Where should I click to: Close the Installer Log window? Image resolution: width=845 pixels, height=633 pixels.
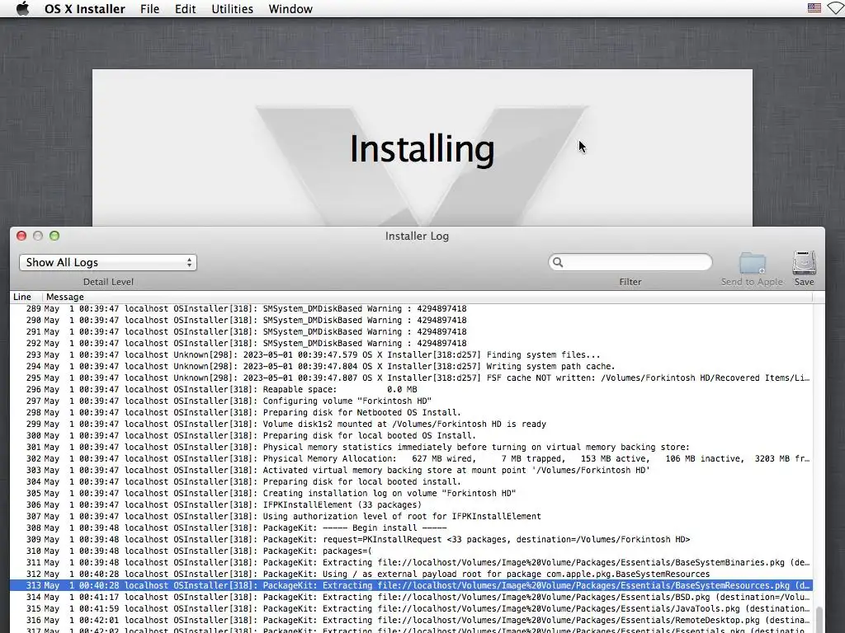pos(21,236)
